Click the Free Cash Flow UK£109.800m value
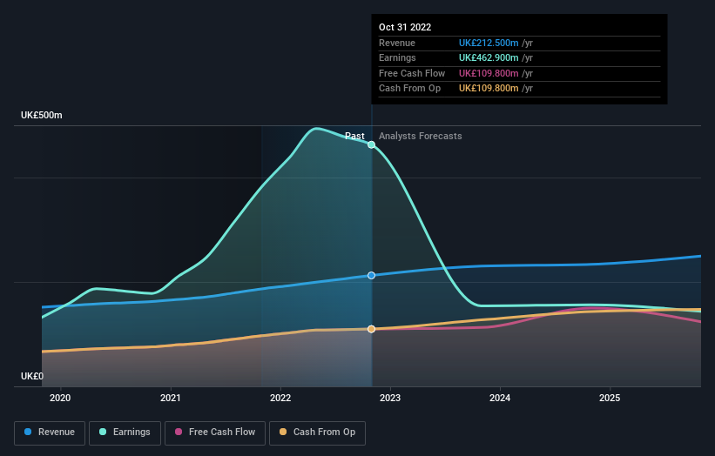The image size is (715, 456). tap(489, 73)
